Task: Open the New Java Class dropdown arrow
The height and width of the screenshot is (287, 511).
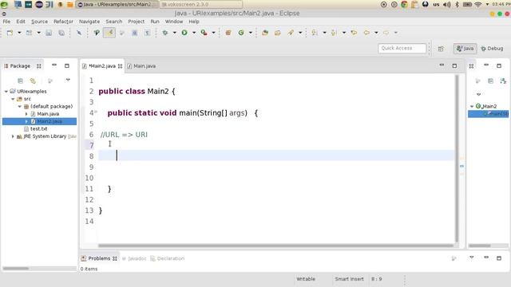Action: [251, 33]
